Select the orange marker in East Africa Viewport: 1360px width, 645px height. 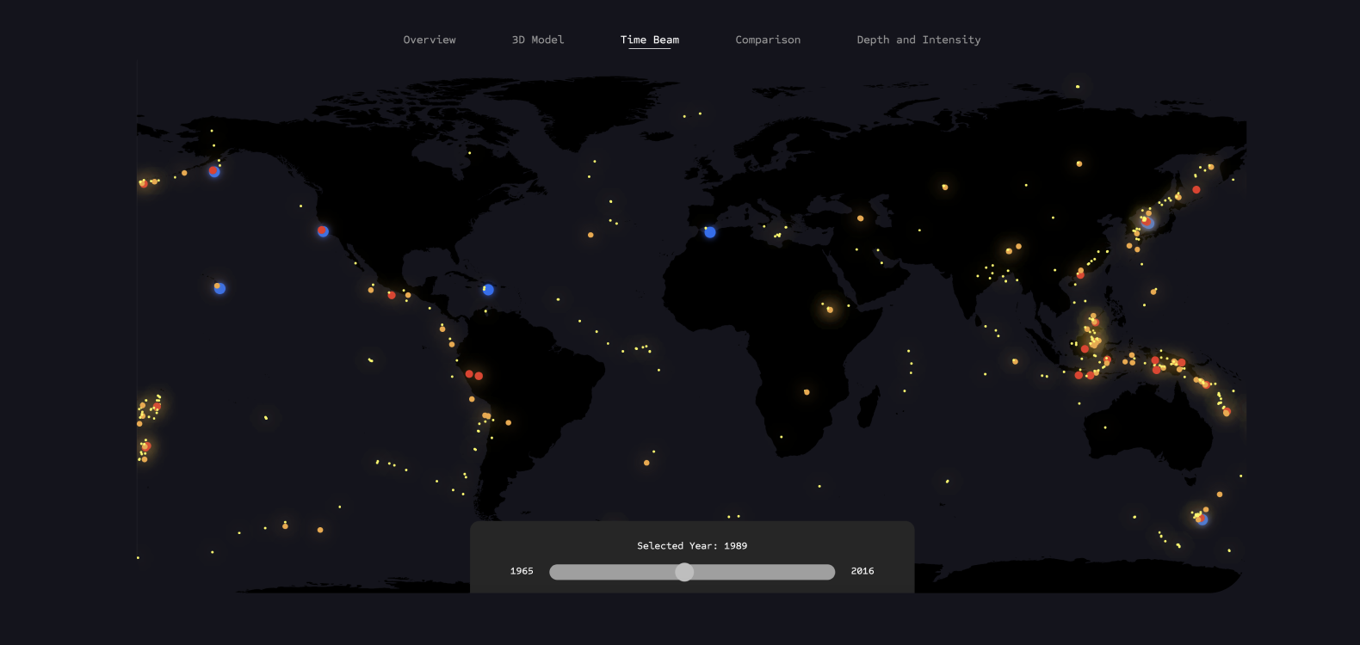click(x=830, y=310)
